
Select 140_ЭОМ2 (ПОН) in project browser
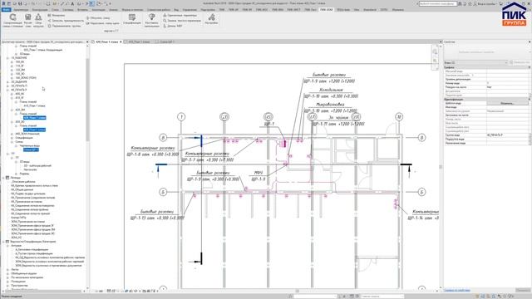[x=26, y=77]
